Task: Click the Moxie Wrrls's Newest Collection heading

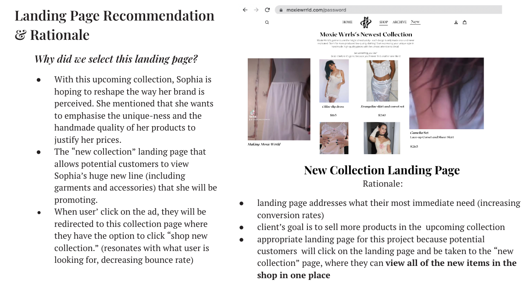Action: click(x=366, y=35)
